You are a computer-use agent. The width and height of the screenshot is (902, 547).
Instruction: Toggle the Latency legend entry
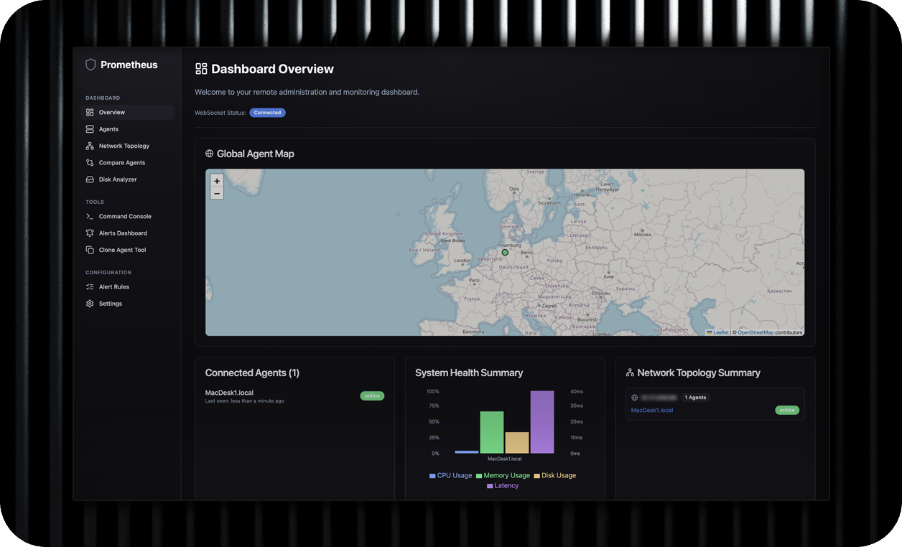click(502, 485)
